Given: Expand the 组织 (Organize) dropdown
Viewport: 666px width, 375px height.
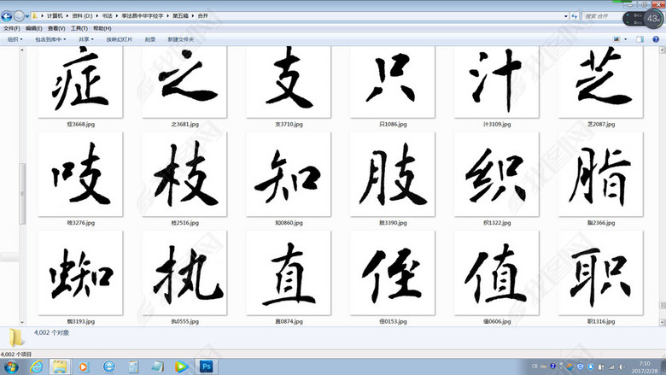Looking at the screenshot, I should (x=15, y=39).
